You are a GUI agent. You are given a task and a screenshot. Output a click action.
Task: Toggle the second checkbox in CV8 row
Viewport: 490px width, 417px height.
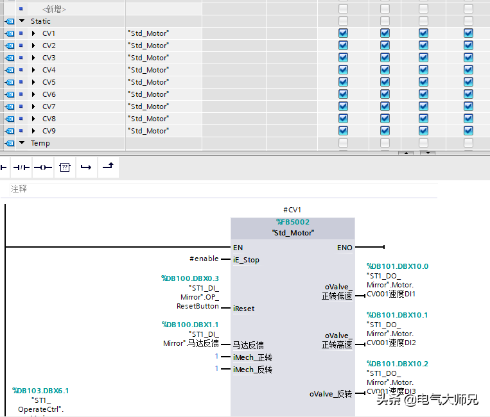(x=385, y=119)
